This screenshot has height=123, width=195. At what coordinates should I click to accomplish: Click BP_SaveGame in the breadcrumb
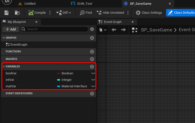click(x=157, y=30)
